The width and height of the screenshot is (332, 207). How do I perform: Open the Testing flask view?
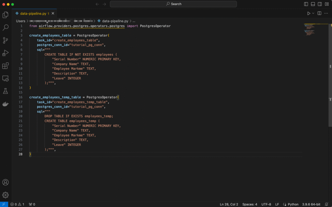pos(6,91)
